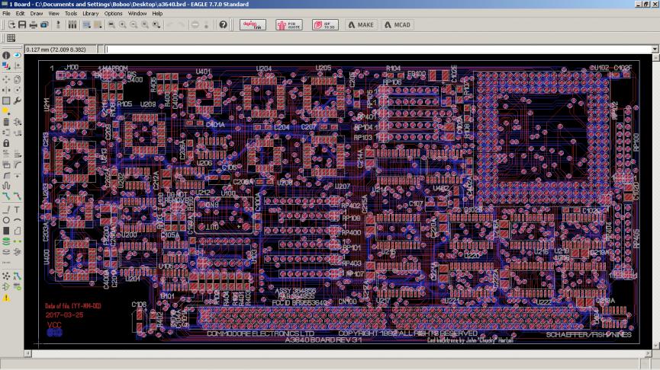Select the Show (eye) tool
Viewport: 660px width, 370px height.
point(17,55)
